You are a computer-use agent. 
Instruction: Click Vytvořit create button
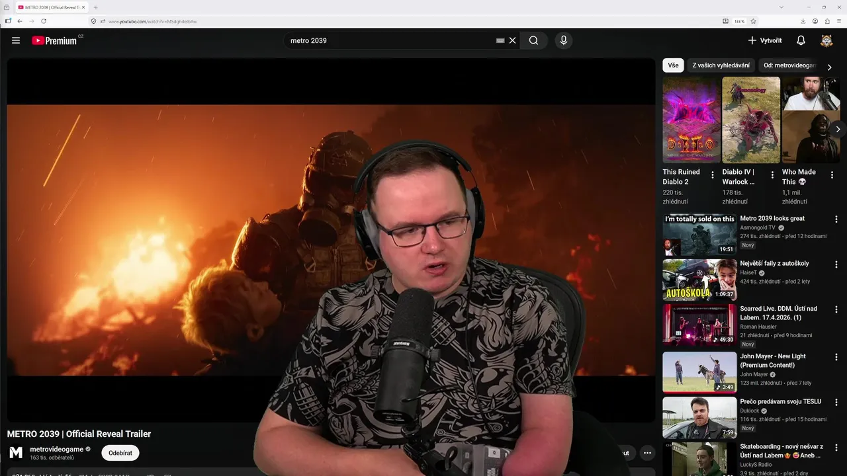pos(765,40)
